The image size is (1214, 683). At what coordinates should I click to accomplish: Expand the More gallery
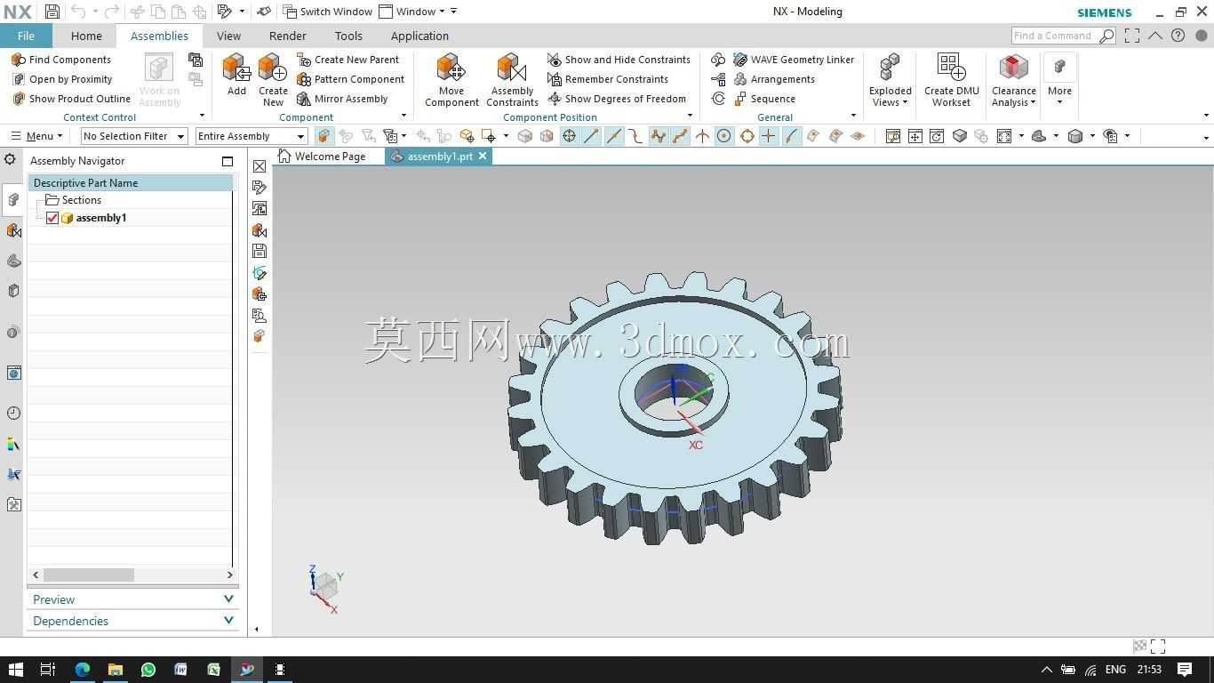click(1059, 80)
